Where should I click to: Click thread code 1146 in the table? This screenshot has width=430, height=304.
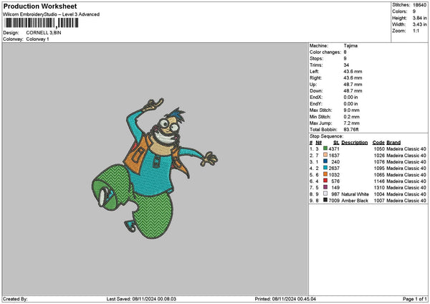coord(379,181)
